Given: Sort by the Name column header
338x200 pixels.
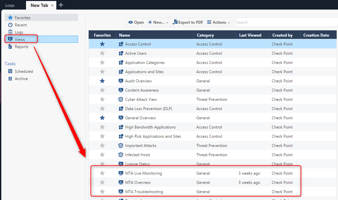Looking at the screenshot, I should 155,35.
